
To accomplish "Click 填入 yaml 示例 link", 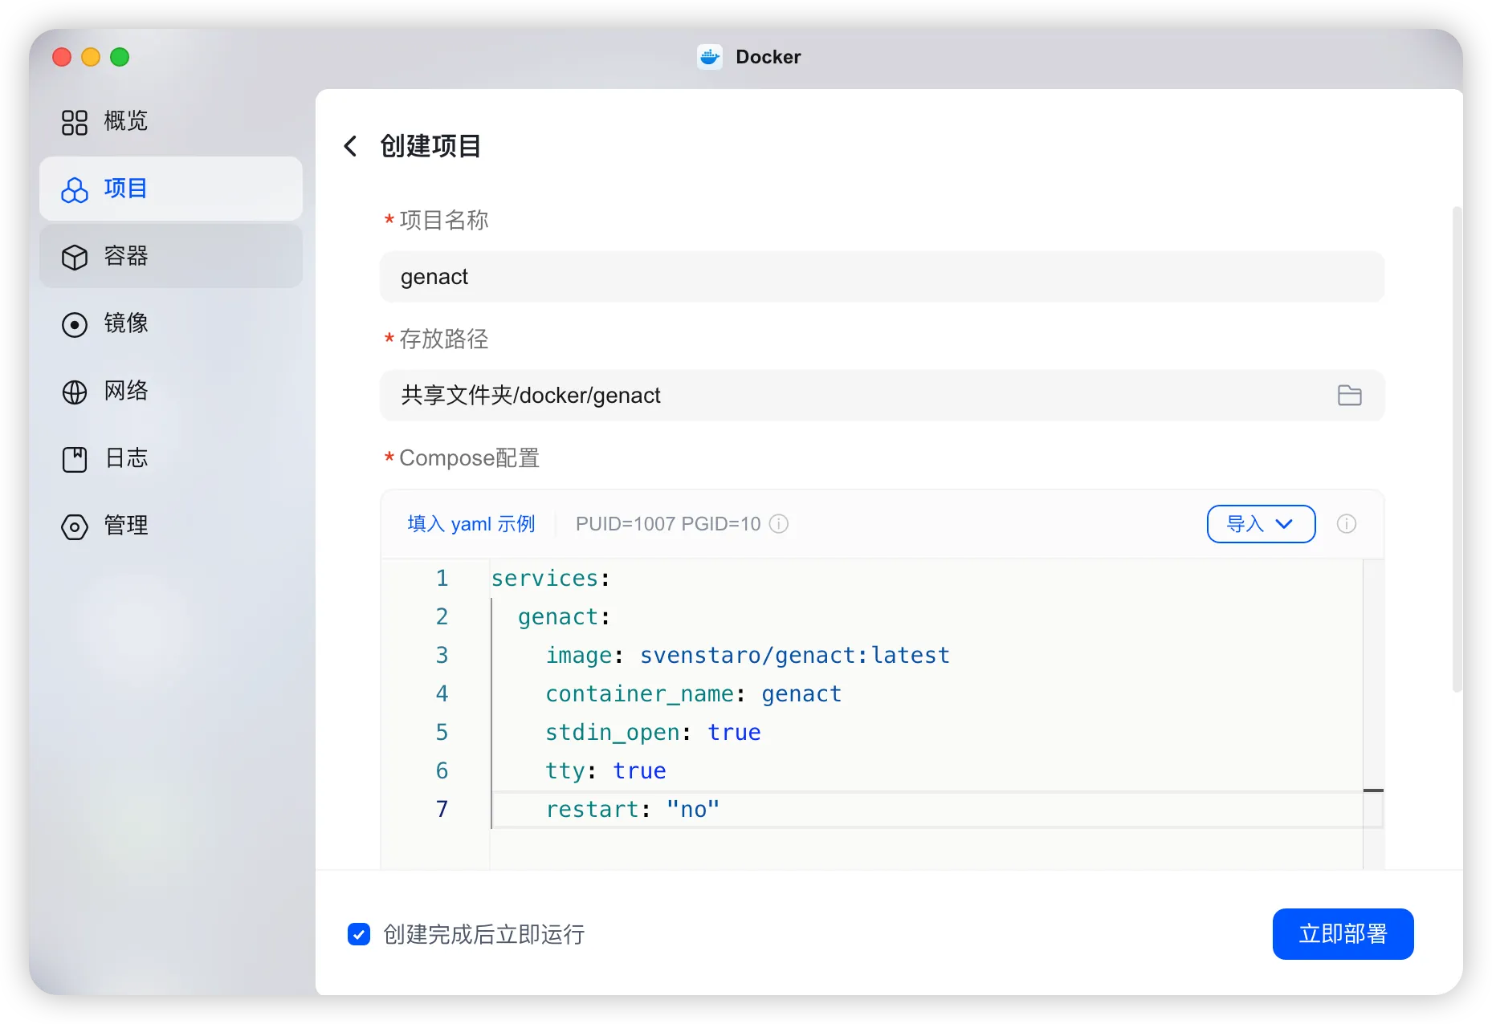I will coord(471,524).
